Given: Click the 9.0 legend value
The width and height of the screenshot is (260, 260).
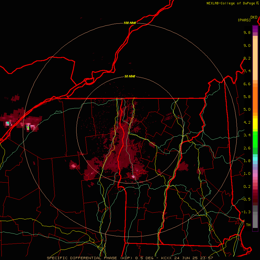Looking at the screenshot, I should click(247, 46).
